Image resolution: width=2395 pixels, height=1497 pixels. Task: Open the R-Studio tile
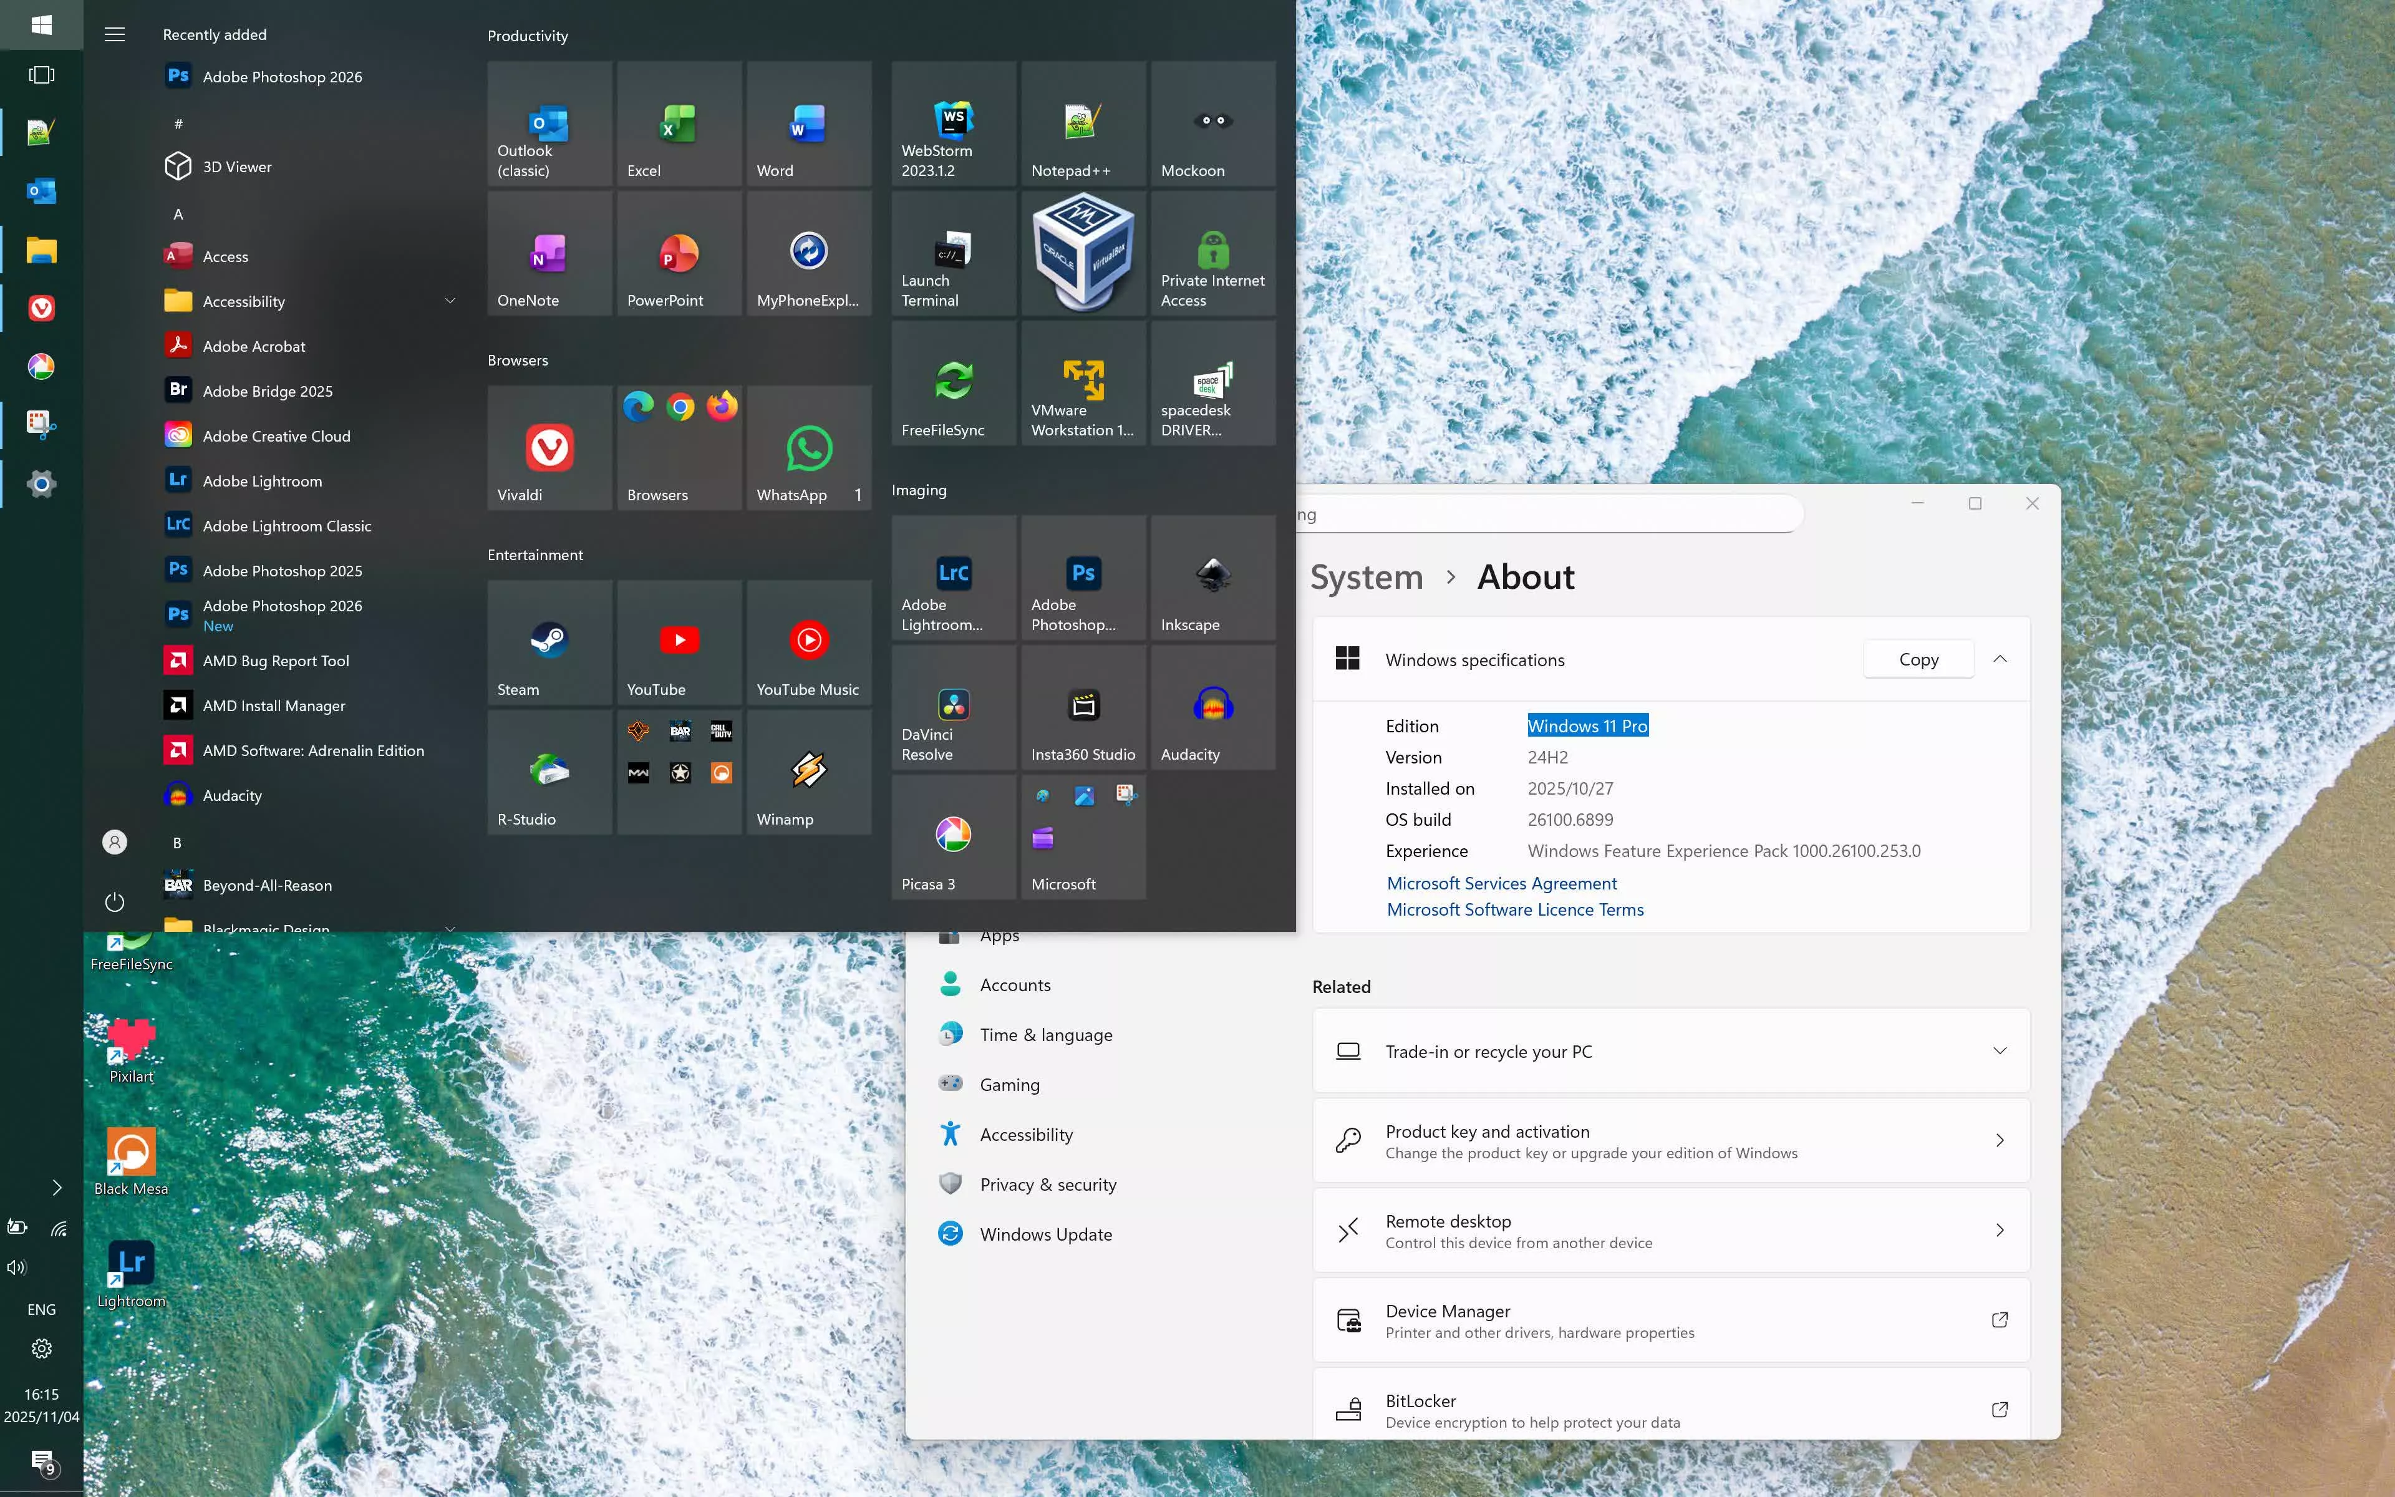coord(549,772)
